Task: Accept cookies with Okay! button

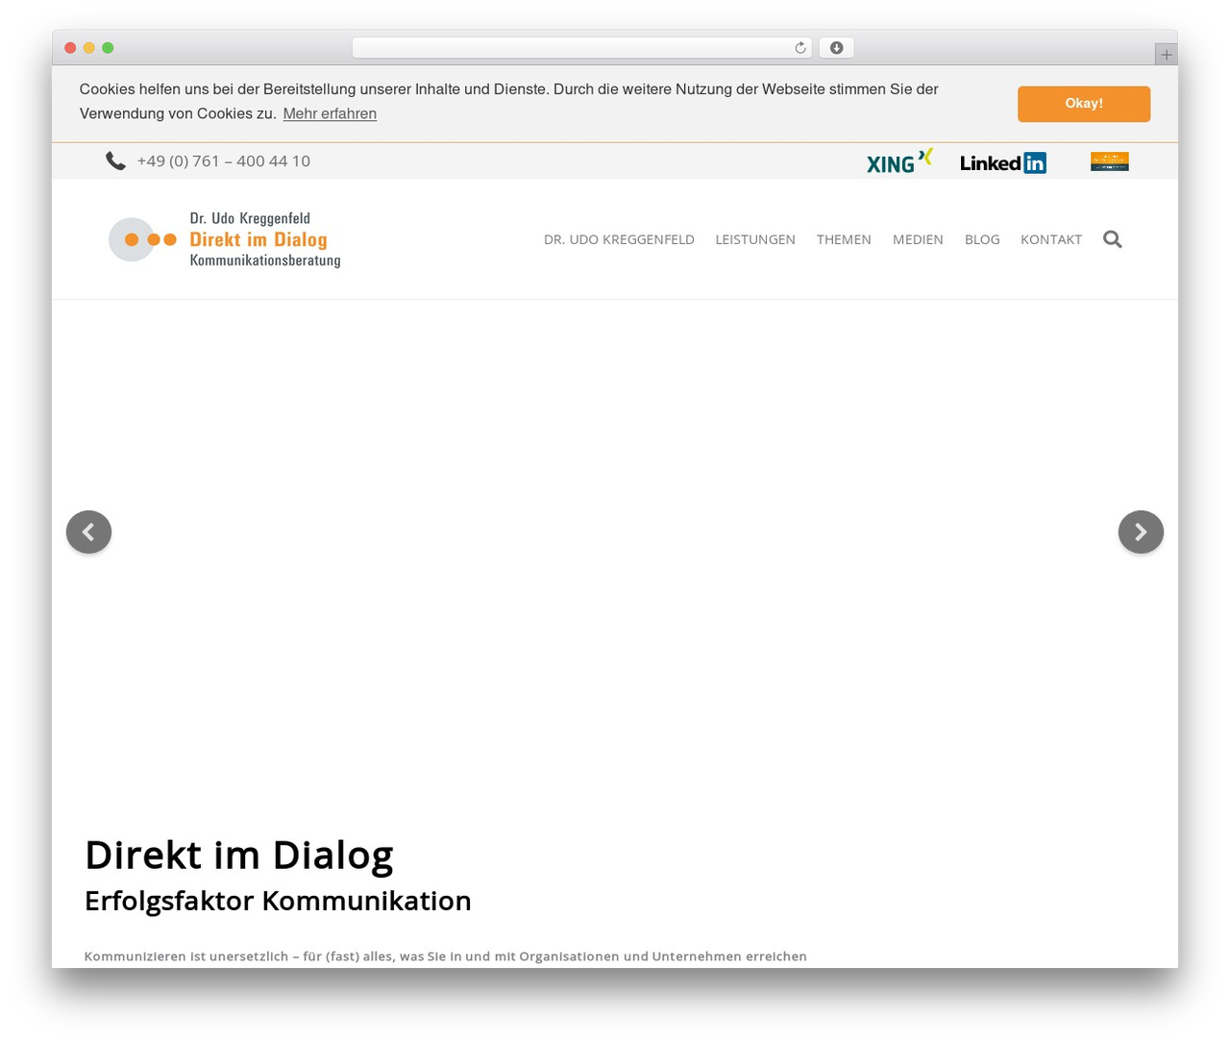Action: tap(1084, 104)
